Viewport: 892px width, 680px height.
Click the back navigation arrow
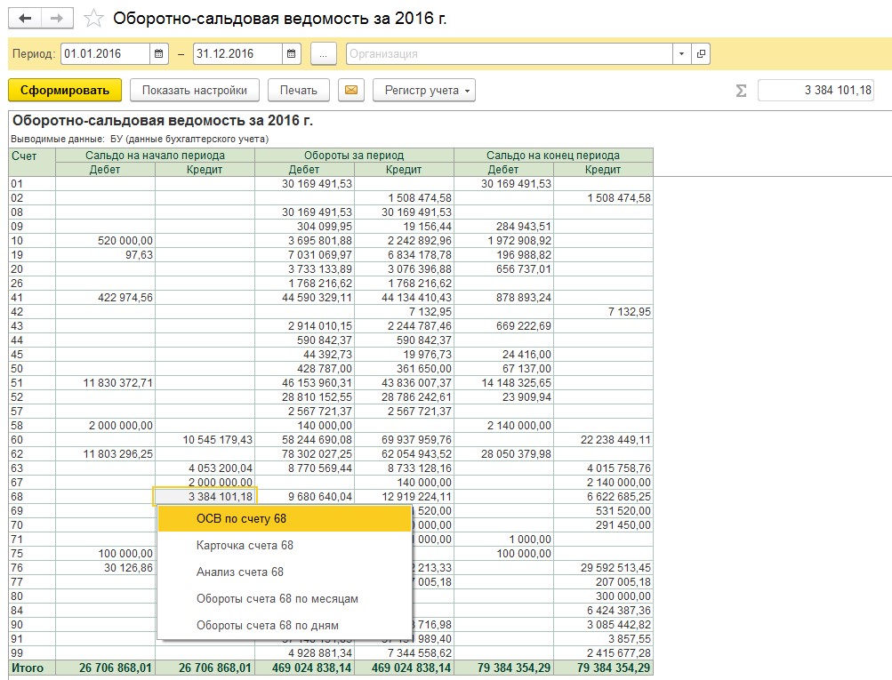[x=25, y=19]
